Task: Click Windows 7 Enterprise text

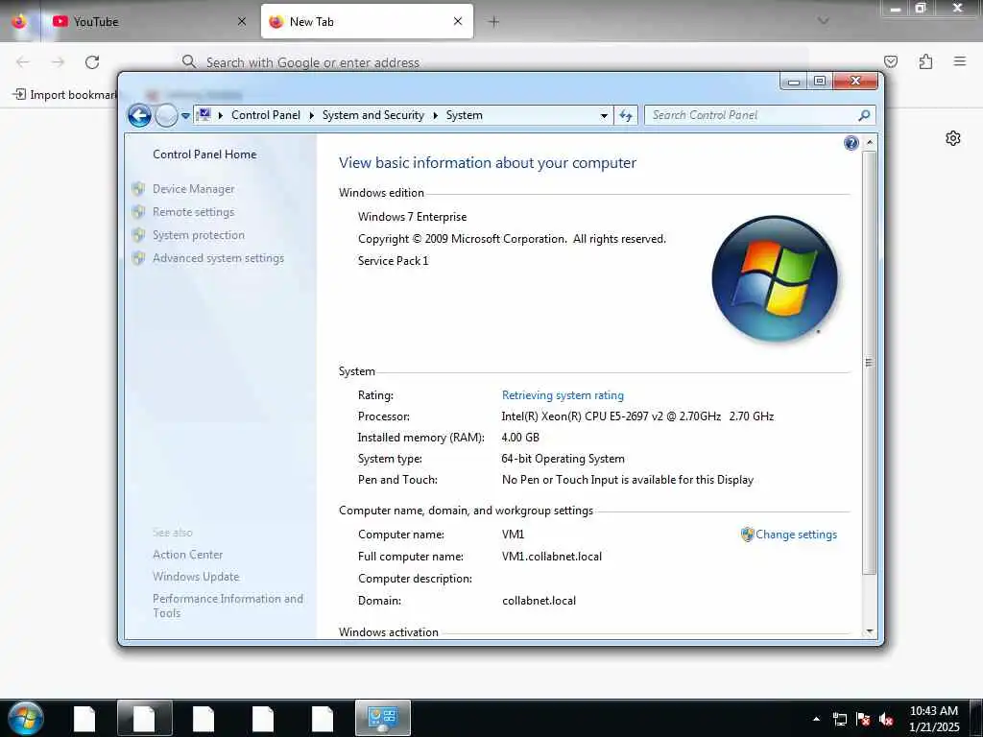Action: coord(413,217)
